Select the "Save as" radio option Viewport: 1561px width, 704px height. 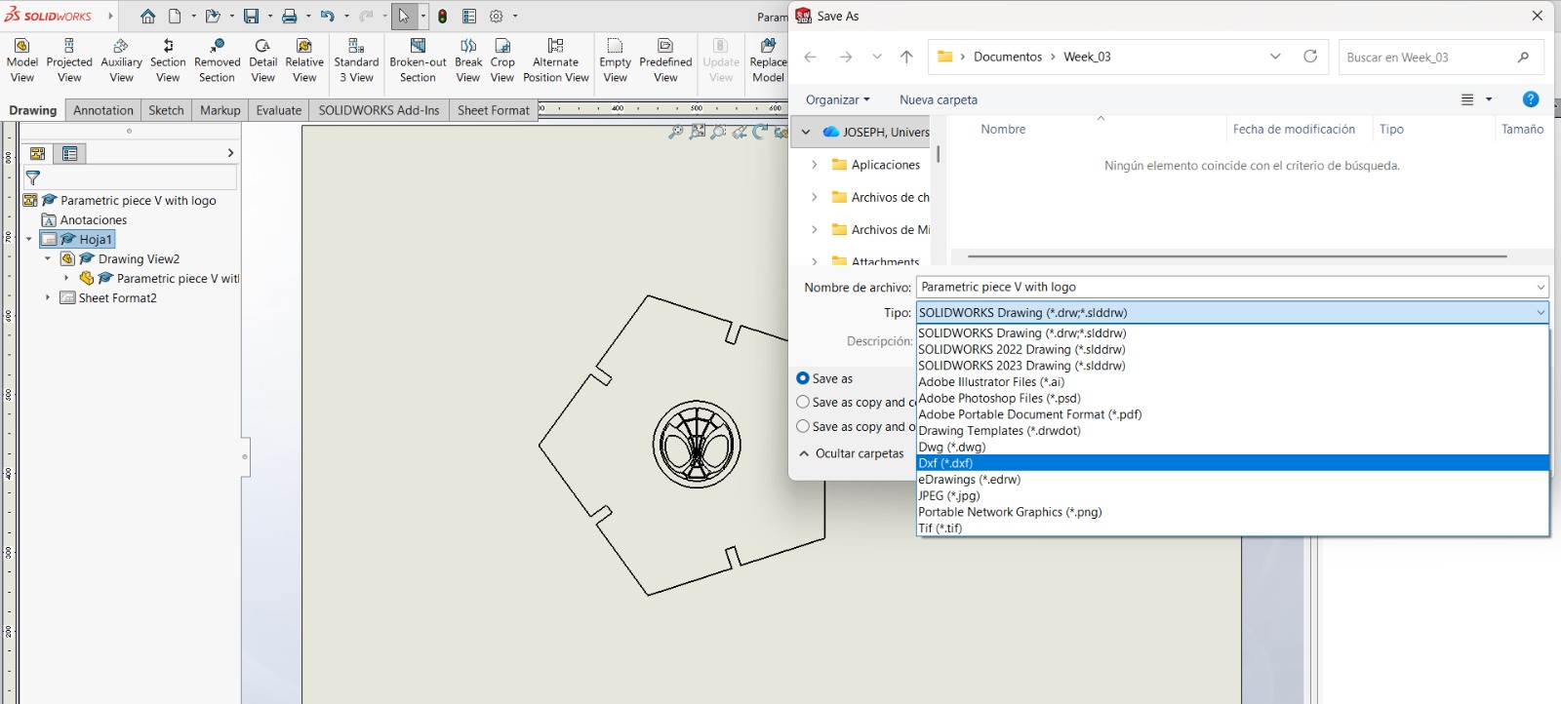click(803, 378)
